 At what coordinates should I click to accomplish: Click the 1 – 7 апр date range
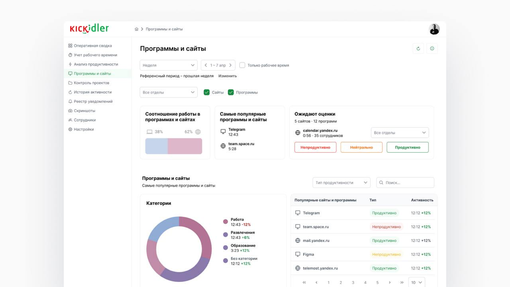pos(218,65)
